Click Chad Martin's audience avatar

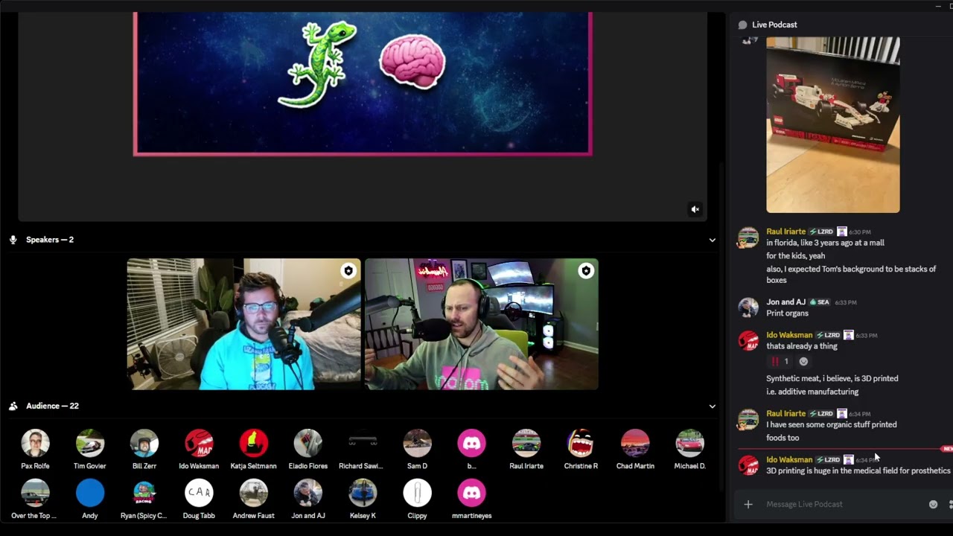coord(635,444)
